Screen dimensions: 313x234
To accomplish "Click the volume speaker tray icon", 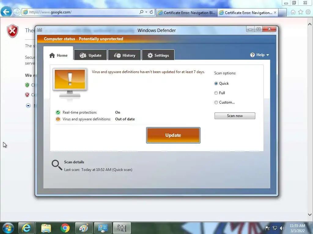I will point(282,228).
